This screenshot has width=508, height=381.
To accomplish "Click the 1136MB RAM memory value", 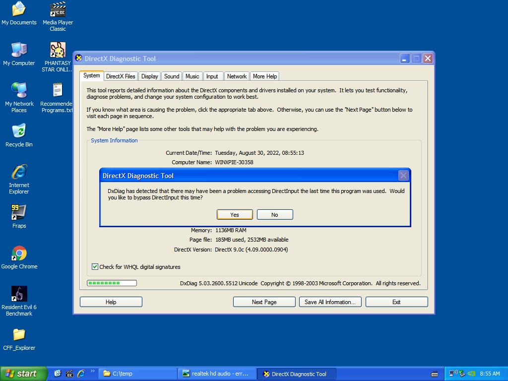I will pyautogui.click(x=231, y=230).
